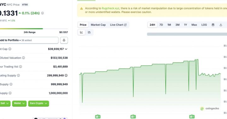Click the #786 rank badge

pos(25,5)
